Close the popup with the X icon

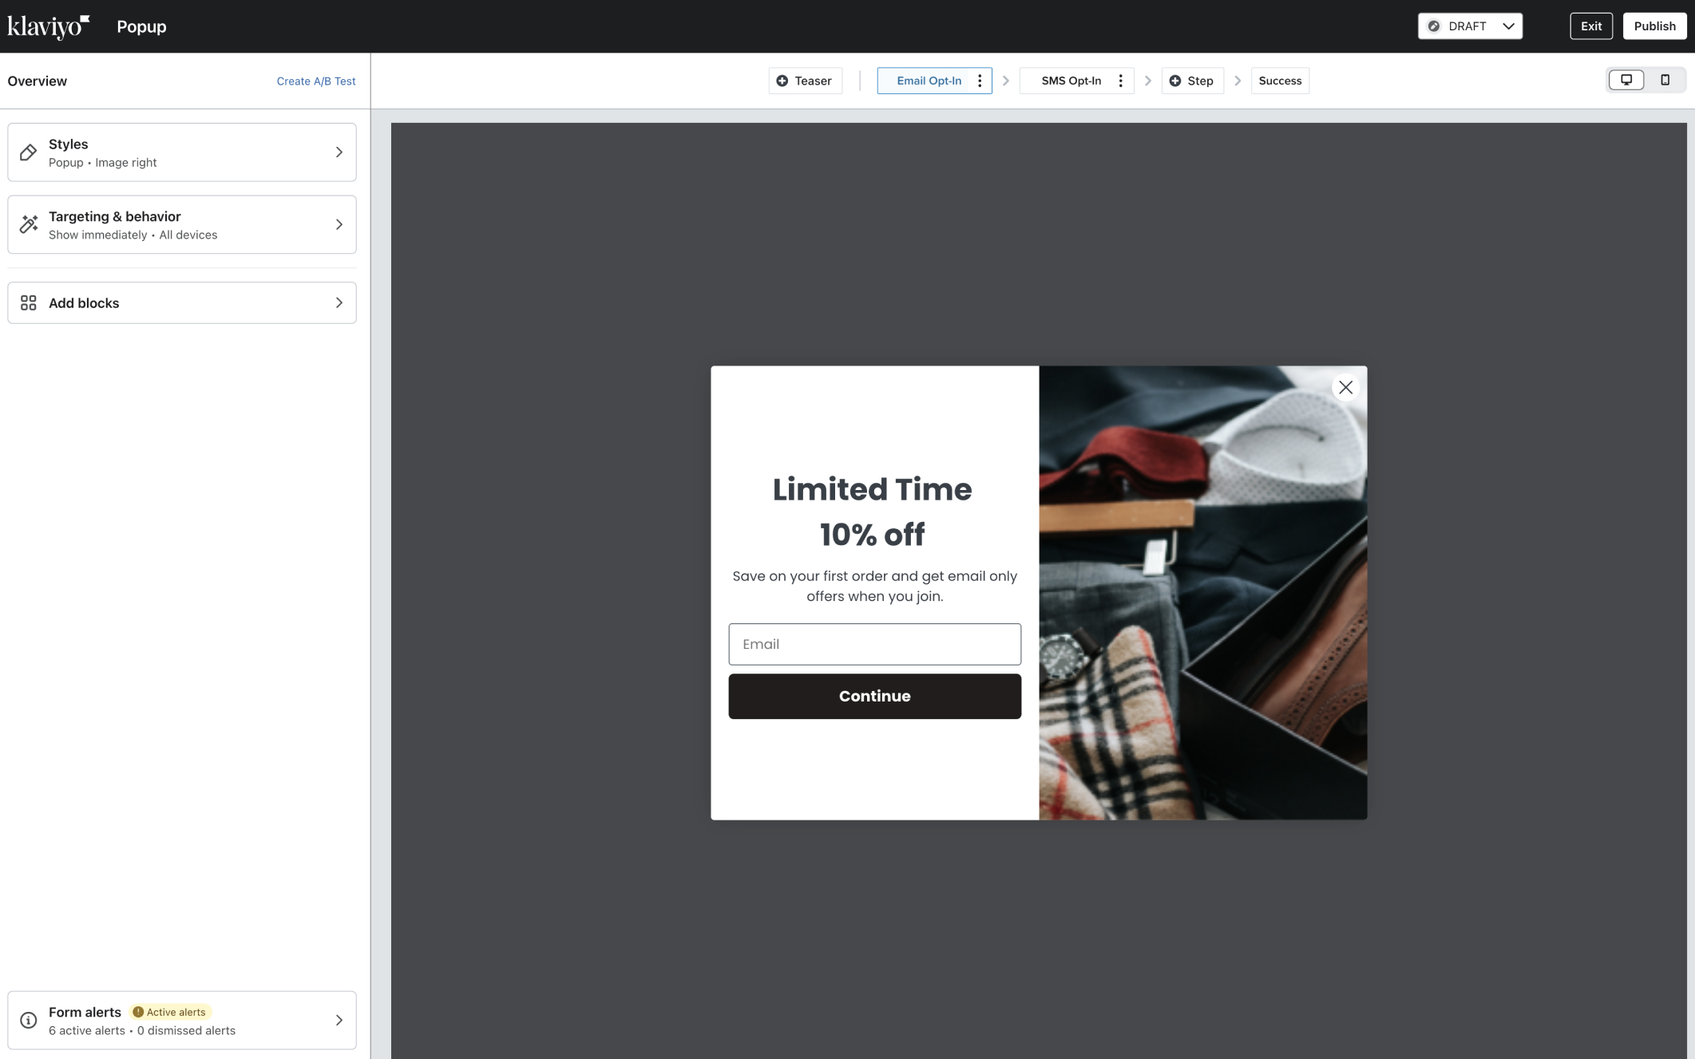(1345, 387)
